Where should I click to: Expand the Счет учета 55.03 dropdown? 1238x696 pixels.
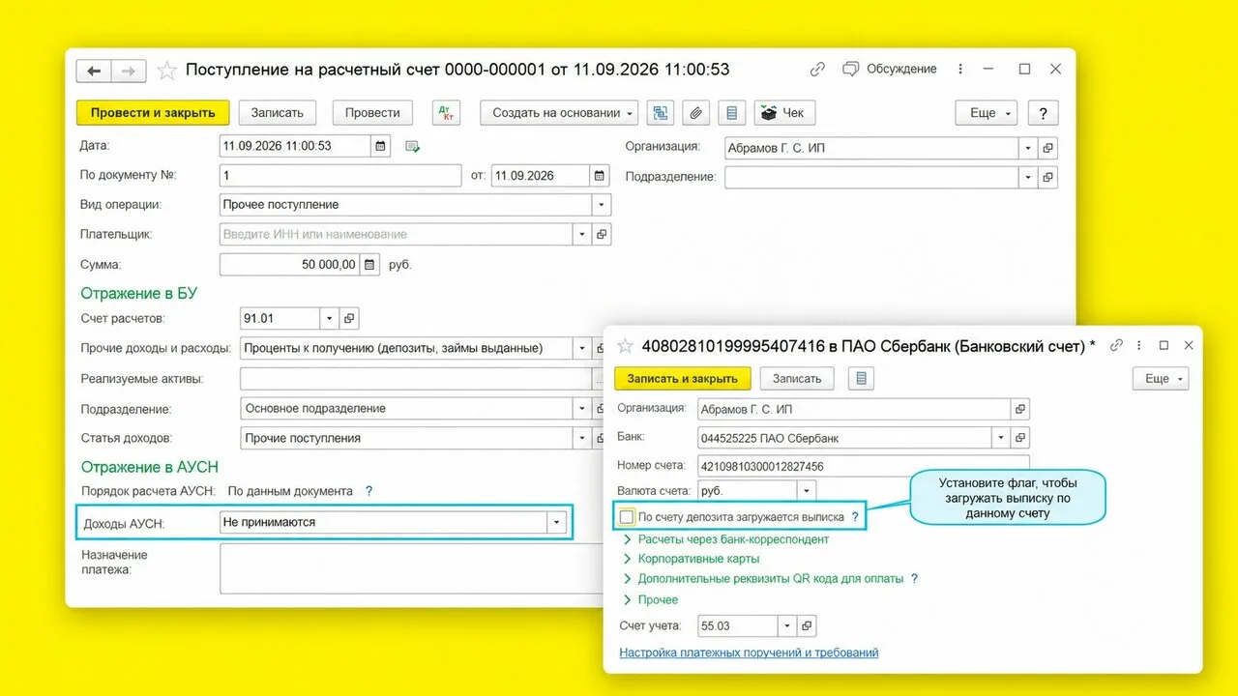point(787,625)
